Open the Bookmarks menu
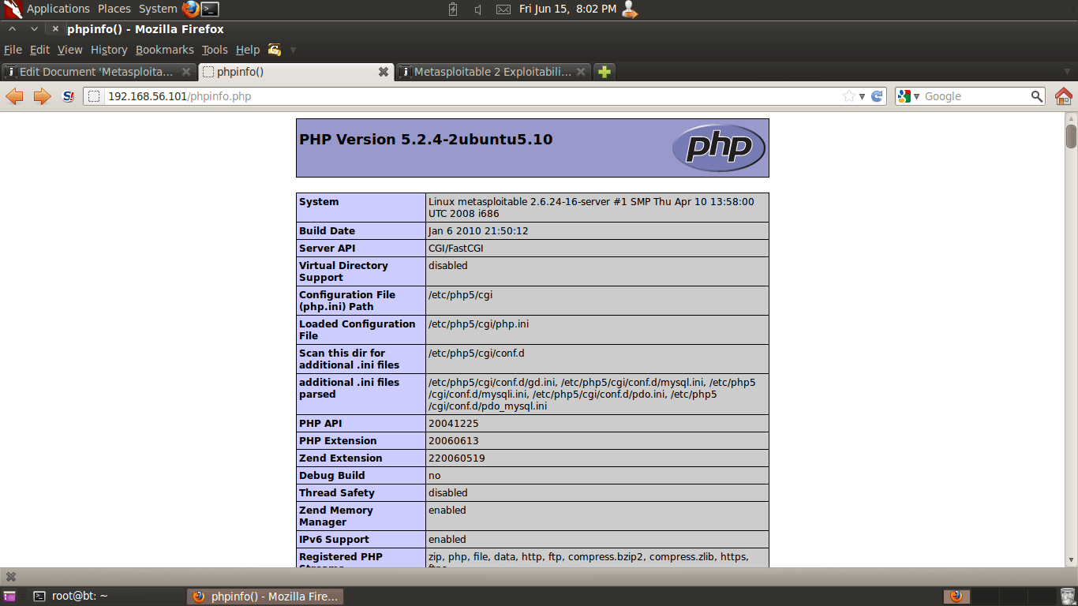The height and width of the screenshot is (606, 1078). point(164,50)
